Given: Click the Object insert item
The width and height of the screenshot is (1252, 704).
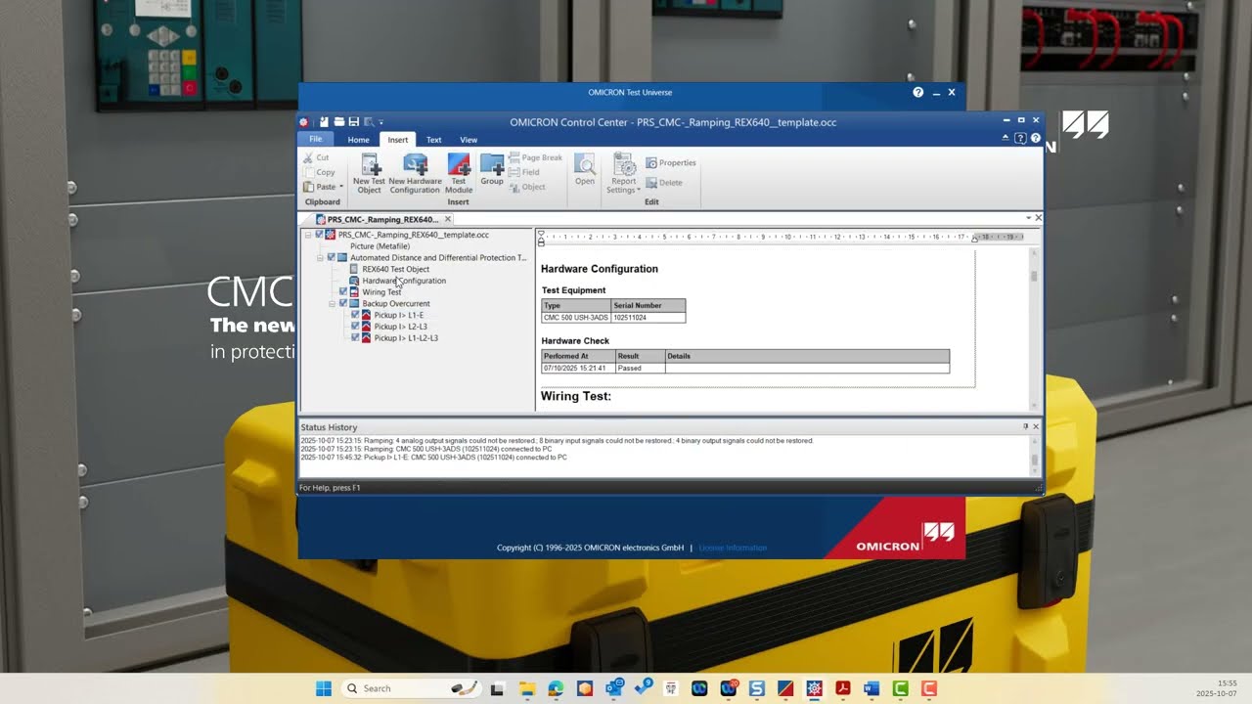Looking at the screenshot, I should click(527, 187).
